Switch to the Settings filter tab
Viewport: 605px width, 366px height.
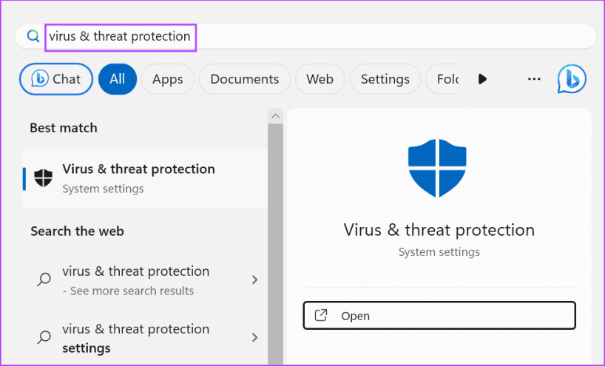[385, 79]
